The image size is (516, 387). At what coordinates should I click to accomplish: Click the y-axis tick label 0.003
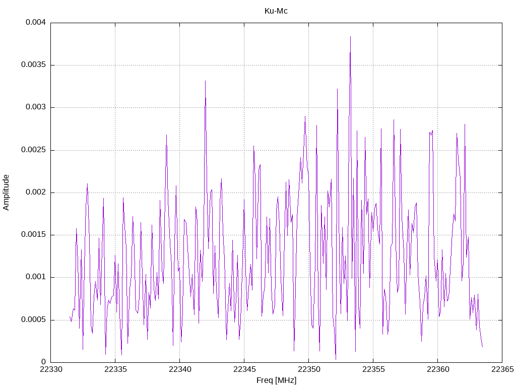click(x=36, y=107)
